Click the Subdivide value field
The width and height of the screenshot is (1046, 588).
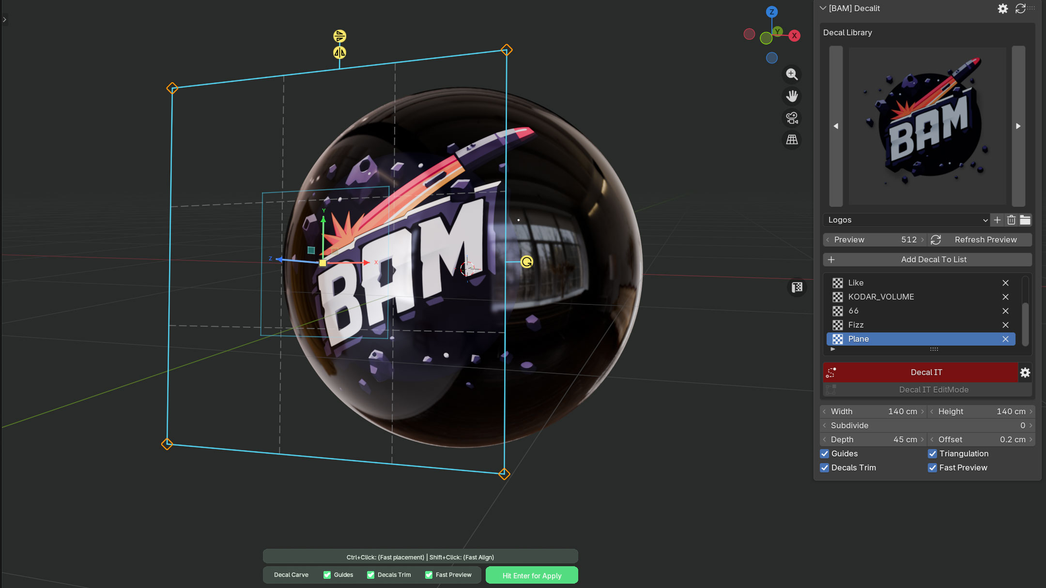click(x=927, y=426)
